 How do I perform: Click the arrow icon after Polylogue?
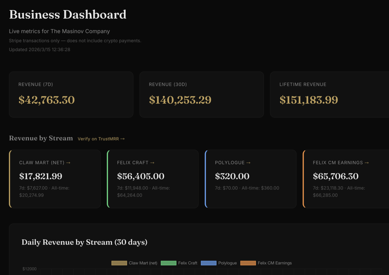pos(248,163)
